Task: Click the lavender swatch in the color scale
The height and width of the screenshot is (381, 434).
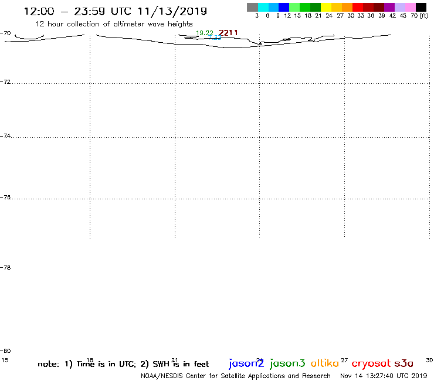Action: (400, 7)
